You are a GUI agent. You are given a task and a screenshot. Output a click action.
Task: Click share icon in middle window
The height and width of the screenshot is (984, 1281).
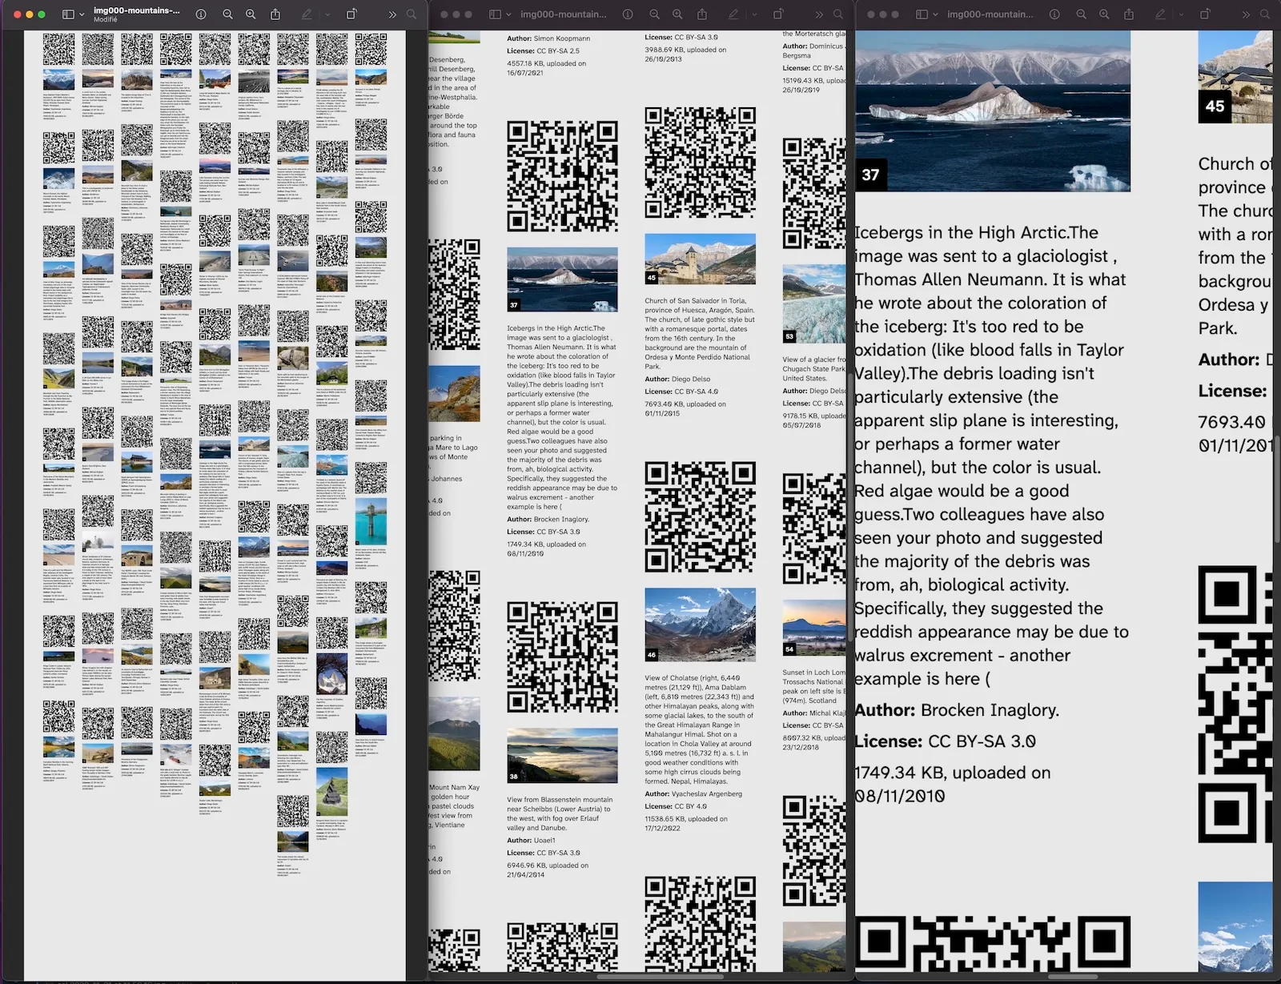tap(702, 14)
